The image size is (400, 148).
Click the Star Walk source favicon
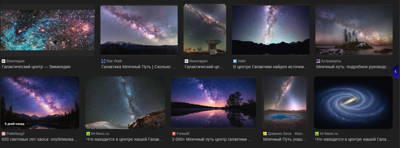(x=103, y=61)
